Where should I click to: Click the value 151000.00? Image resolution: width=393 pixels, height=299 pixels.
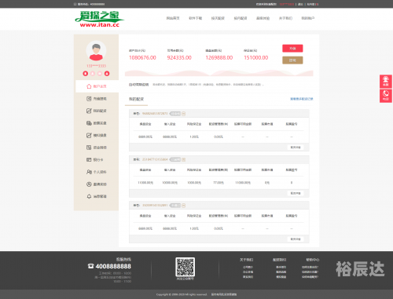pos(256,57)
